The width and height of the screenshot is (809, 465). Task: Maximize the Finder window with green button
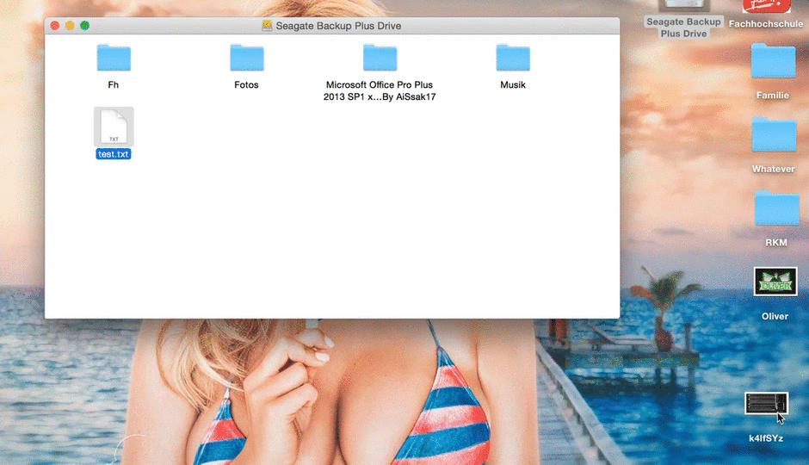click(x=84, y=25)
